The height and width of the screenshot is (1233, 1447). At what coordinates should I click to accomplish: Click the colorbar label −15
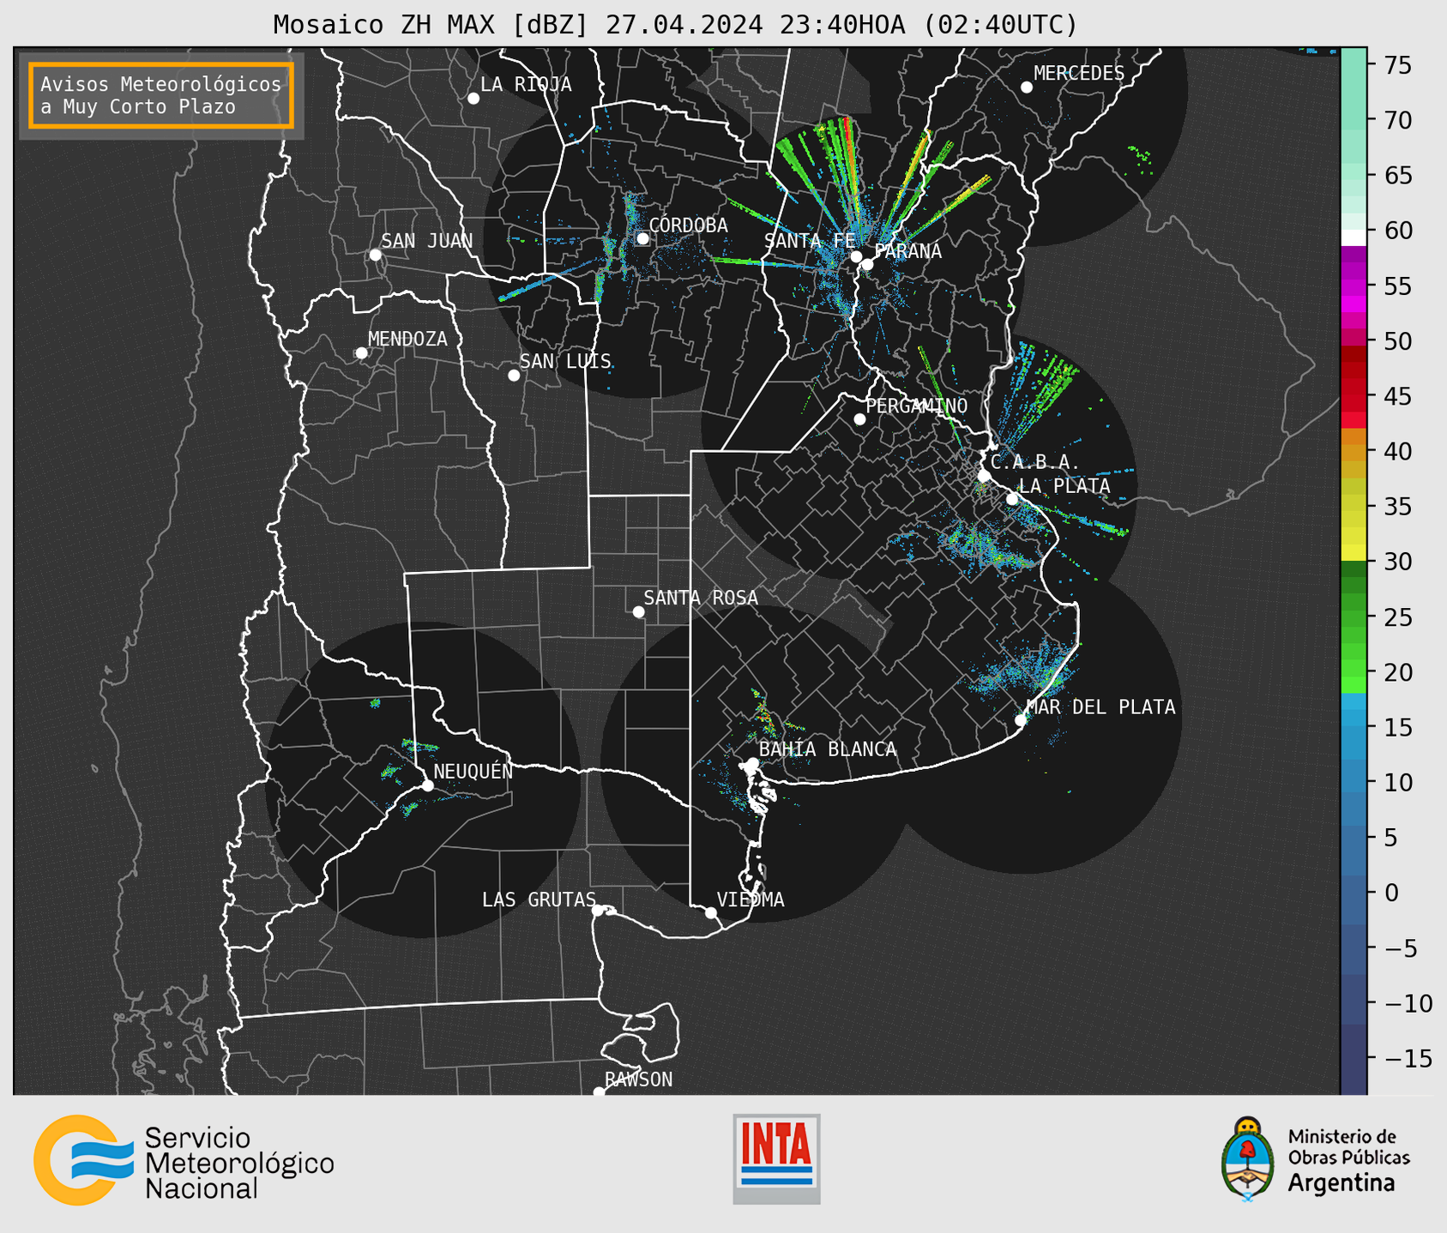(1408, 1058)
